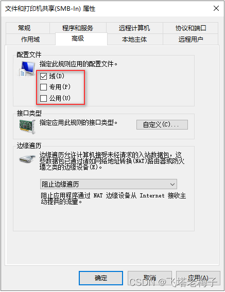Click the dropdown chevron arrow for edge traversal
Image resolution: width=225 pixels, height=292 pixels.
172,185
